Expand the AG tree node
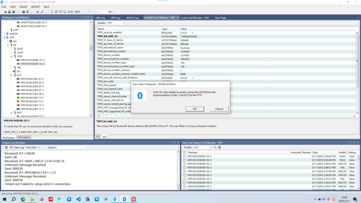361x203 pixels. coord(8,41)
